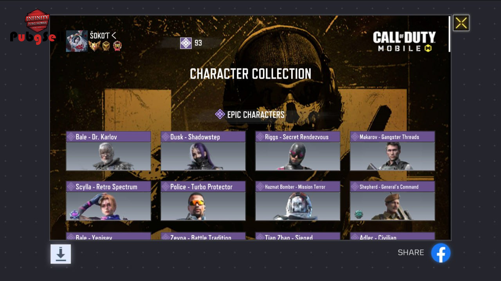Click the red rank badge near the player name
The height and width of the screenshot is (281, 501).
click(117, 46)
